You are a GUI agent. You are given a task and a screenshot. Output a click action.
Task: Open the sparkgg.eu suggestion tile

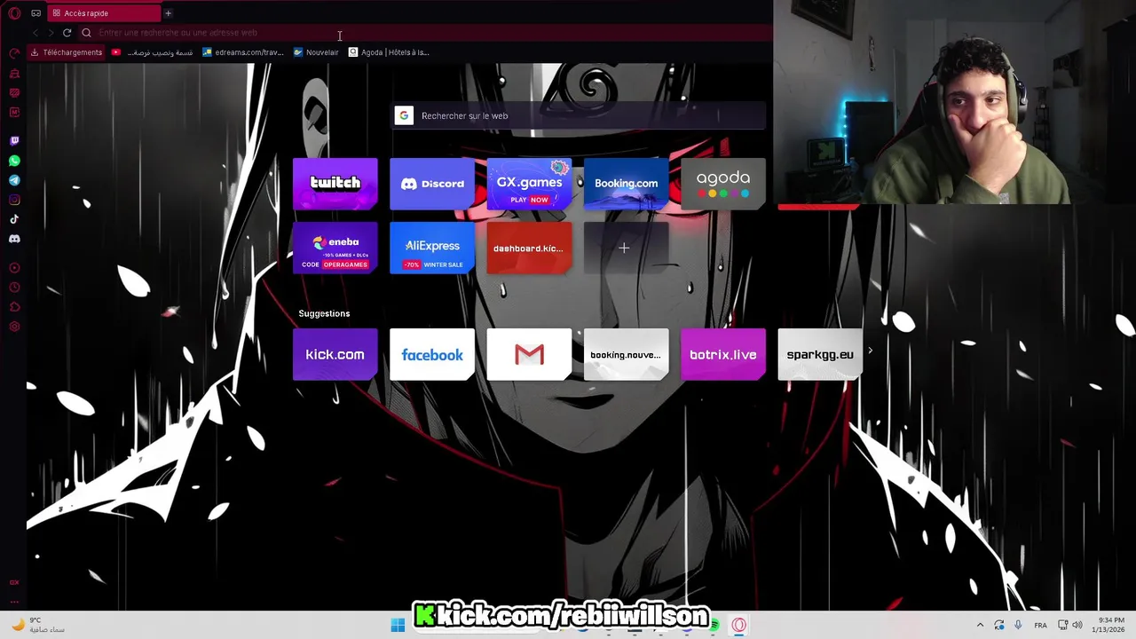(820, 354)
